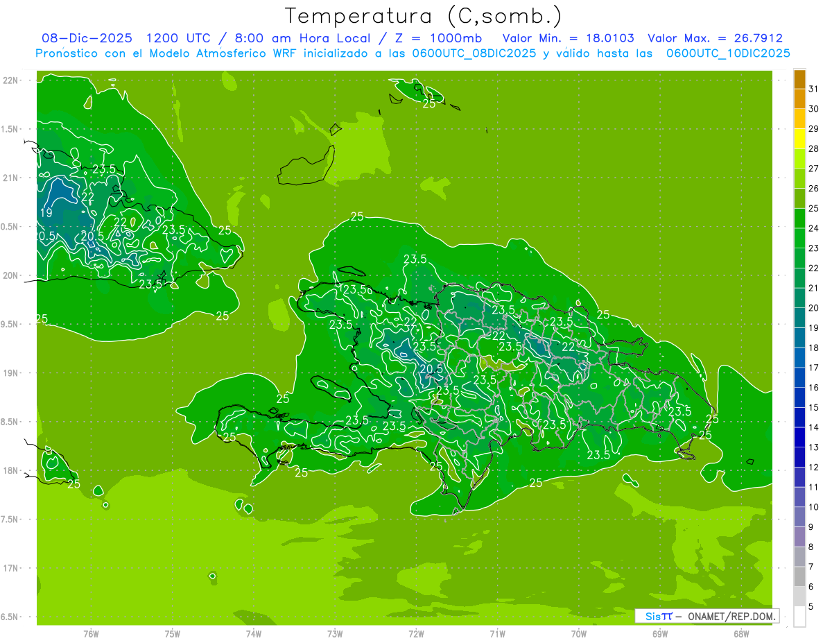Pick the grey legend swatch between 6 and 7
Viewport: 832px width, 643px height.
click(x=799, y=576)
